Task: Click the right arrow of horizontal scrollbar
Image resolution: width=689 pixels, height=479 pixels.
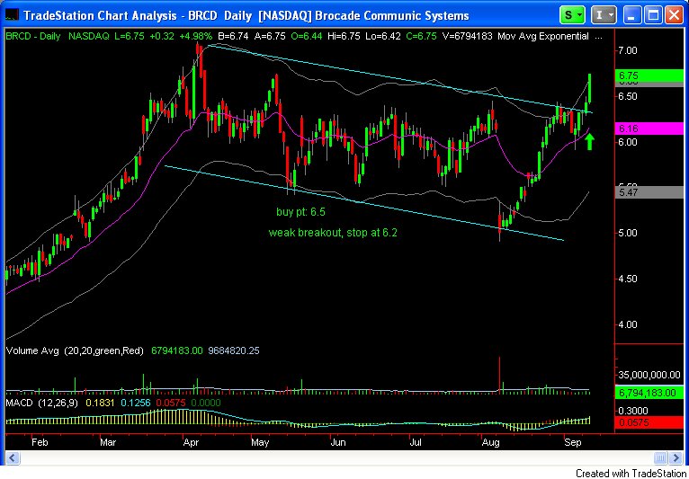Action: (x=676, y=458)
